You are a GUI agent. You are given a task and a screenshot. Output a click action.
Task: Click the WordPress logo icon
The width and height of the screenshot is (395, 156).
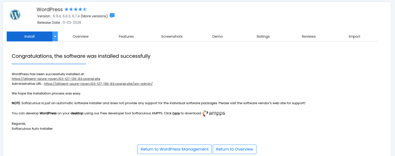[15, 15]
